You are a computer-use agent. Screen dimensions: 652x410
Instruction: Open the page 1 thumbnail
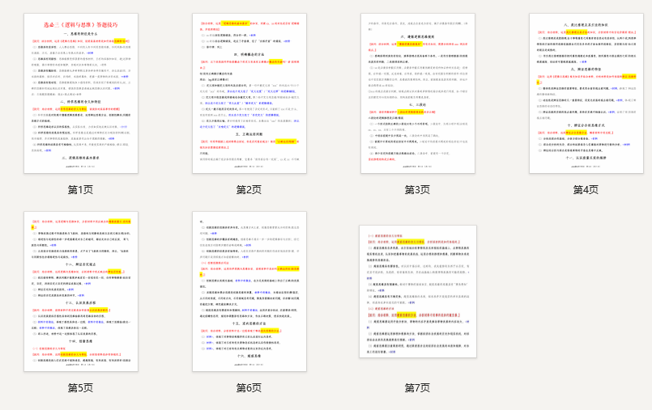point(81,93)
